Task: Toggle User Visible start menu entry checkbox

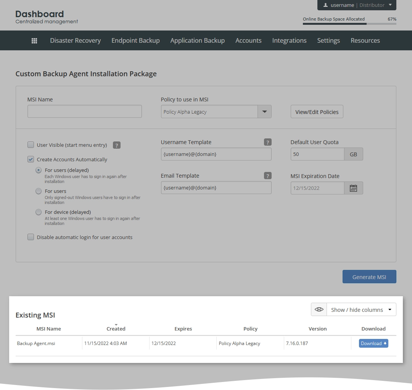Action: 31,145
